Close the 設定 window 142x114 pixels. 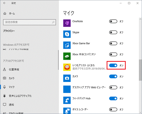coord(137,3)
